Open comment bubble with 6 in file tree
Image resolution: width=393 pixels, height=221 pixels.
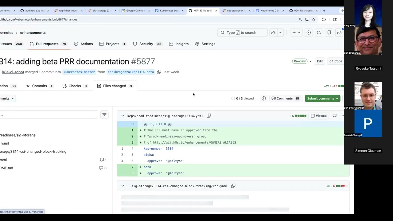point(103,168)
